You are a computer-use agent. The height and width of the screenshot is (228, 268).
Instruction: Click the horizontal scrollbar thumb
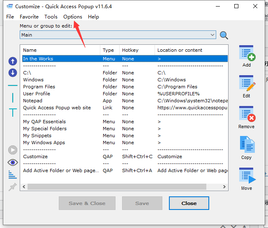pyautogui.click(x=117, y=187)
